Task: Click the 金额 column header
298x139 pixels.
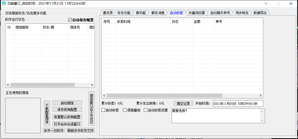Action: [203, 22]
